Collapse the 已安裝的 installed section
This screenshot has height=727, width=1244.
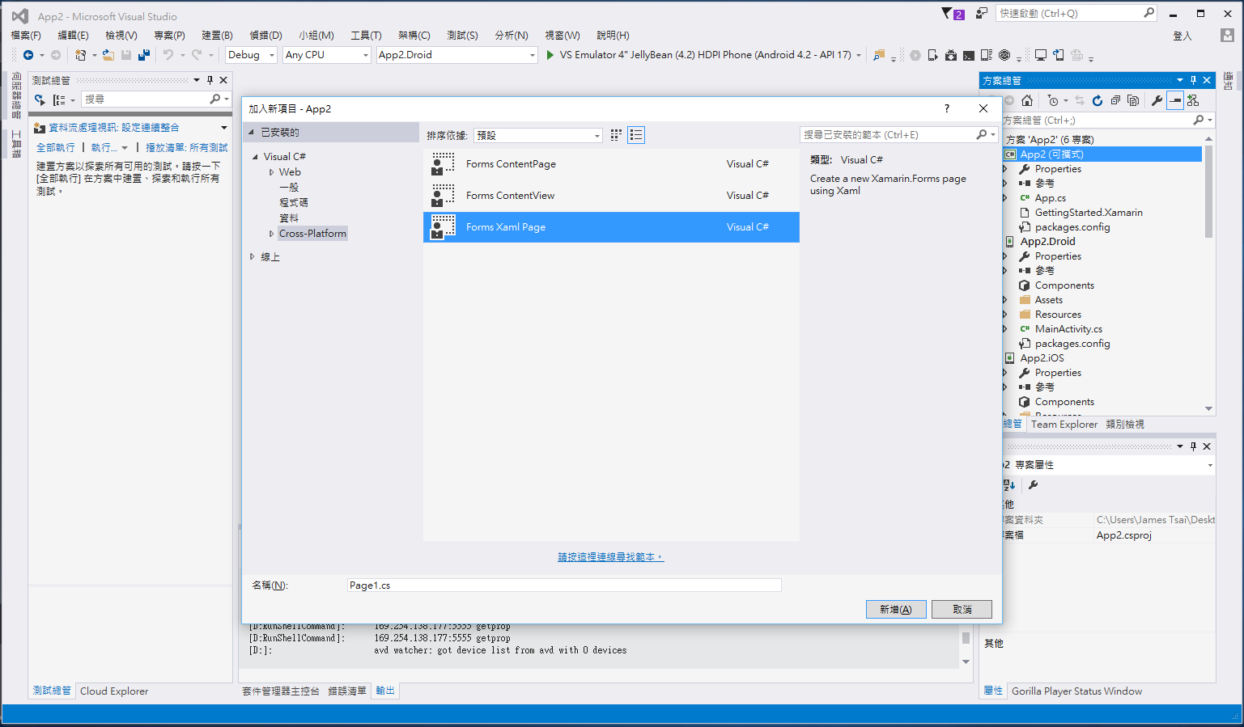pos(252,132)
